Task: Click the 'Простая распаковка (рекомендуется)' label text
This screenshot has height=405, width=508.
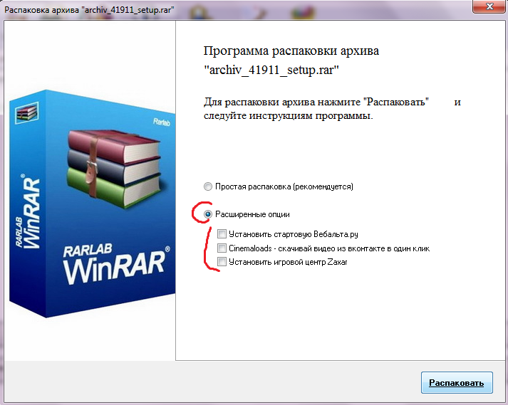Action: 284,186
